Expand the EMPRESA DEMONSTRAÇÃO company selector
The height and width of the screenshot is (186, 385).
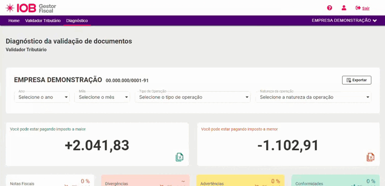tap(344, 21)
